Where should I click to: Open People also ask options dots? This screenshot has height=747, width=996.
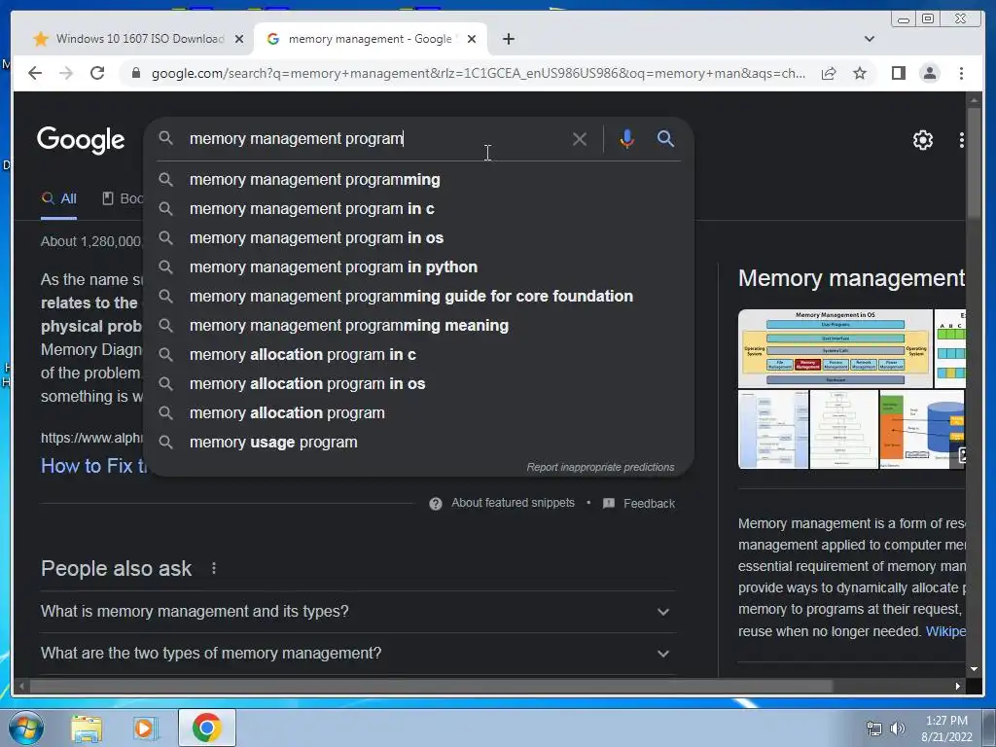[214, 568]
